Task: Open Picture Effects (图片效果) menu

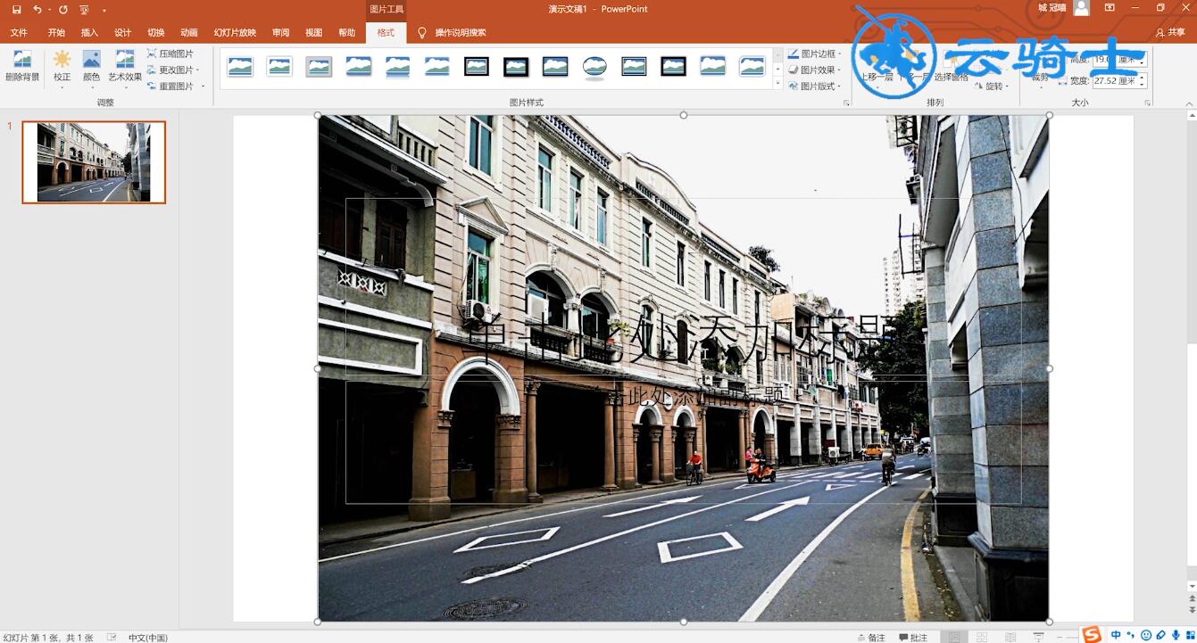Action: coord(814,70)
